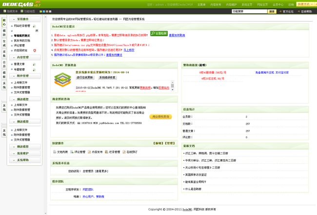Open 网站栏目管理 in the sidebar
The image size is (317, 215).
[x=22, y=26]
